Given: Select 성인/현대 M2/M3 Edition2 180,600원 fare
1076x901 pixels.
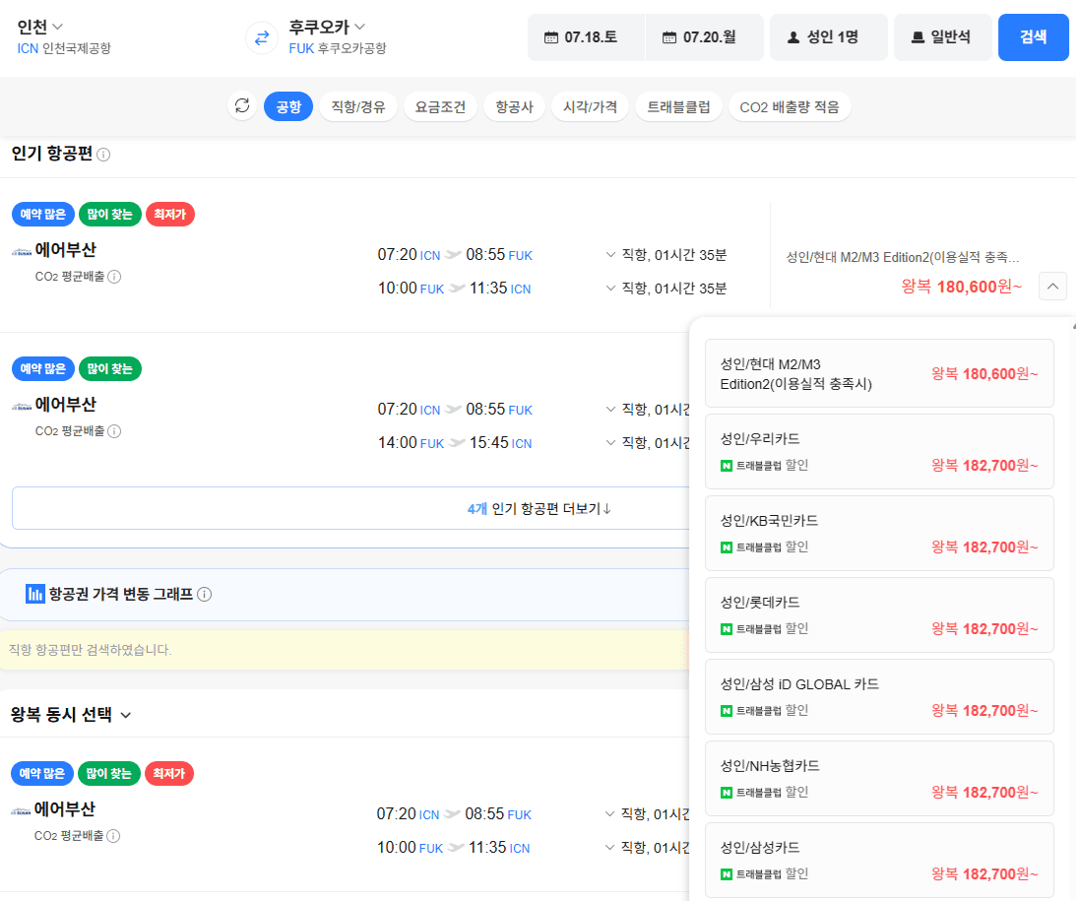Looking at the screenshot, I should point(879,373).
